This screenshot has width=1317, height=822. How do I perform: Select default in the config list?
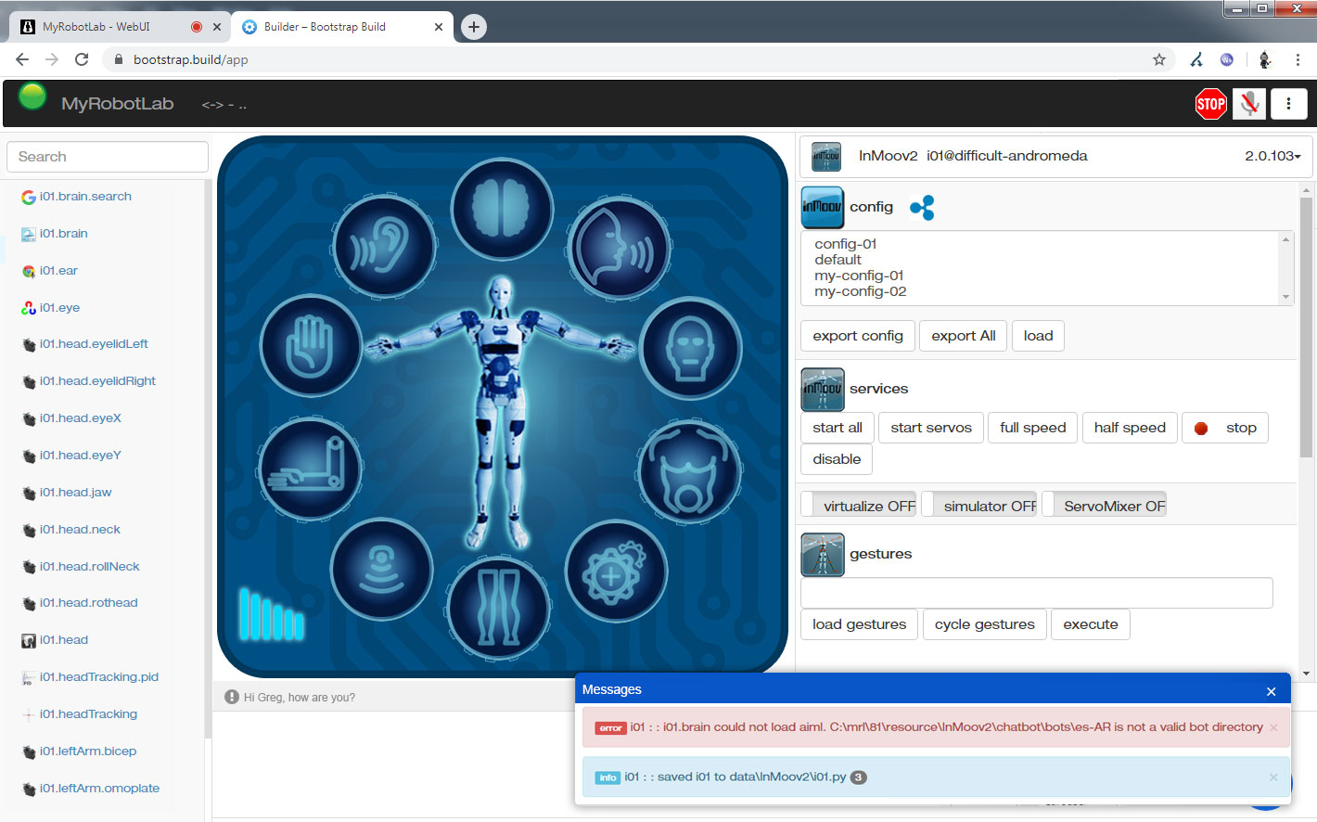point(838,260)
